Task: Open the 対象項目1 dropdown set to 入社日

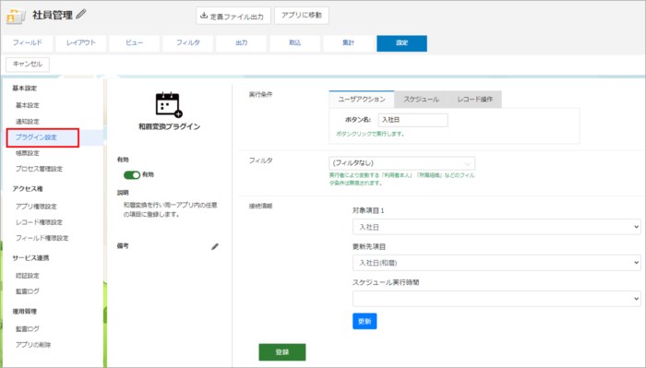Action: 496,227
